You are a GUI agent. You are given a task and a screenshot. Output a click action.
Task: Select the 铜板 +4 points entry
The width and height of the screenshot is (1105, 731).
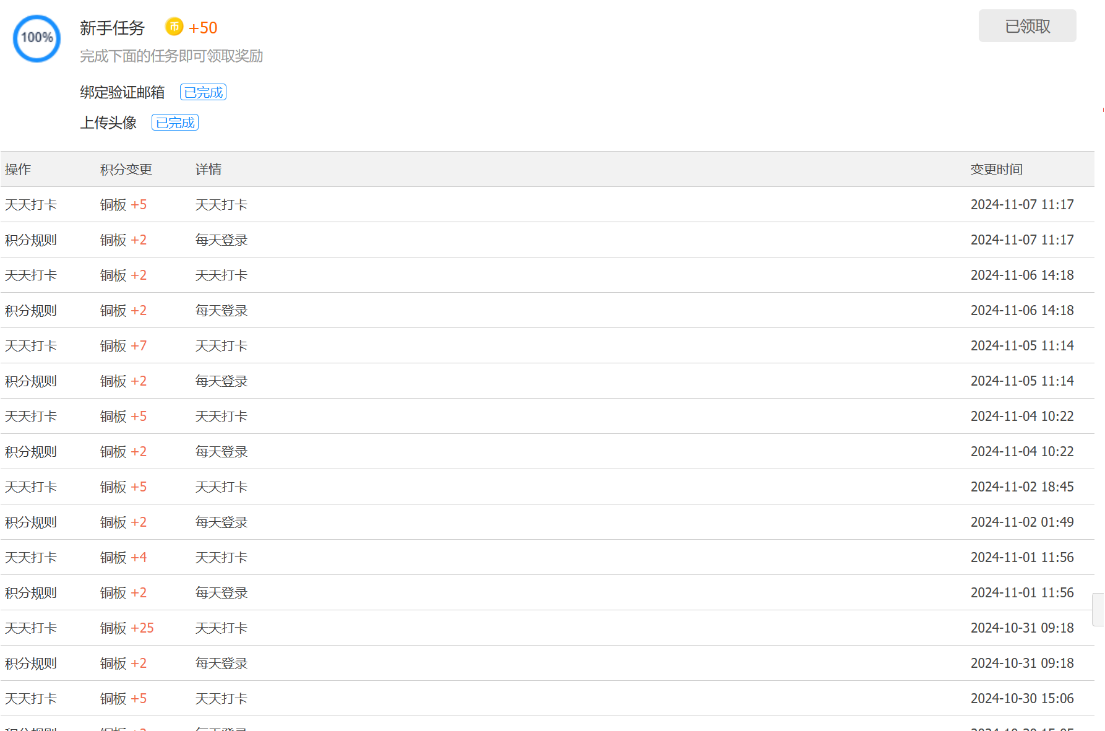[x=123, y=557]
